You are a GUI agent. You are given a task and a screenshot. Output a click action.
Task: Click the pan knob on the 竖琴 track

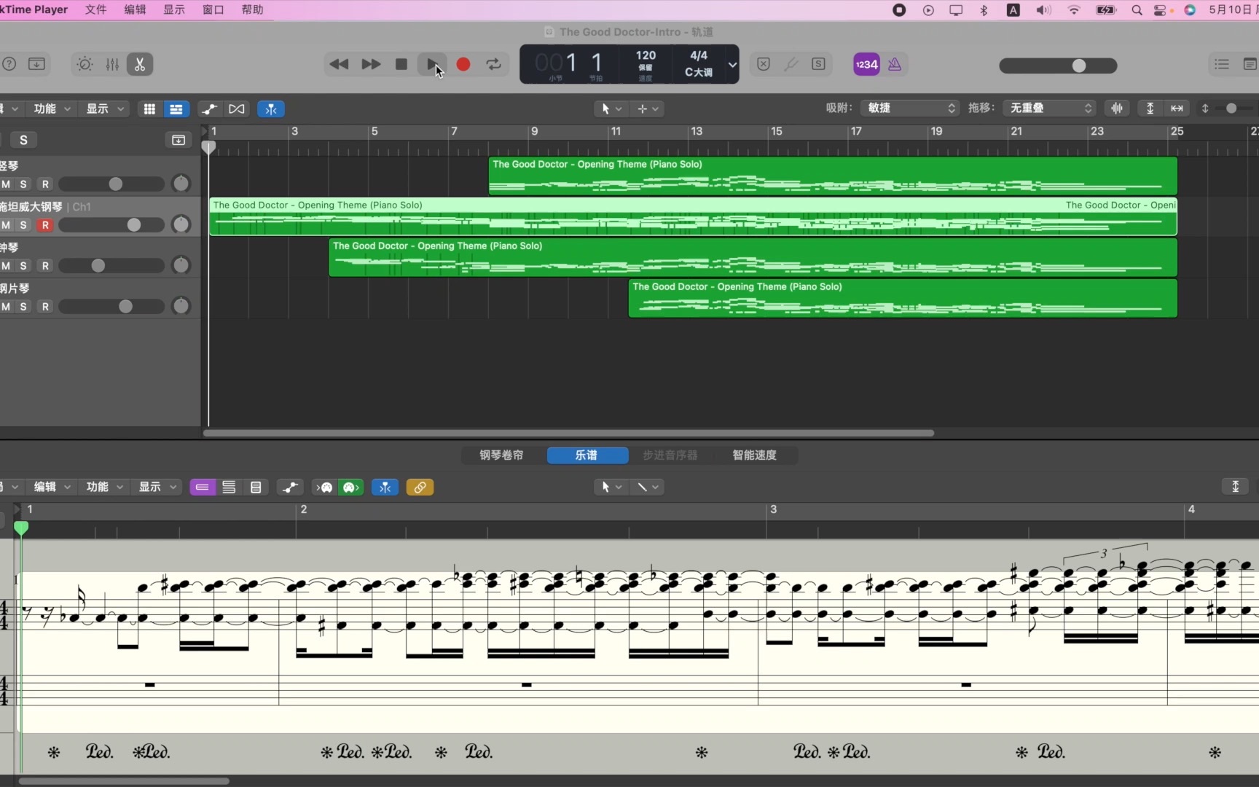pyautogui.click(x=181, y=184)
